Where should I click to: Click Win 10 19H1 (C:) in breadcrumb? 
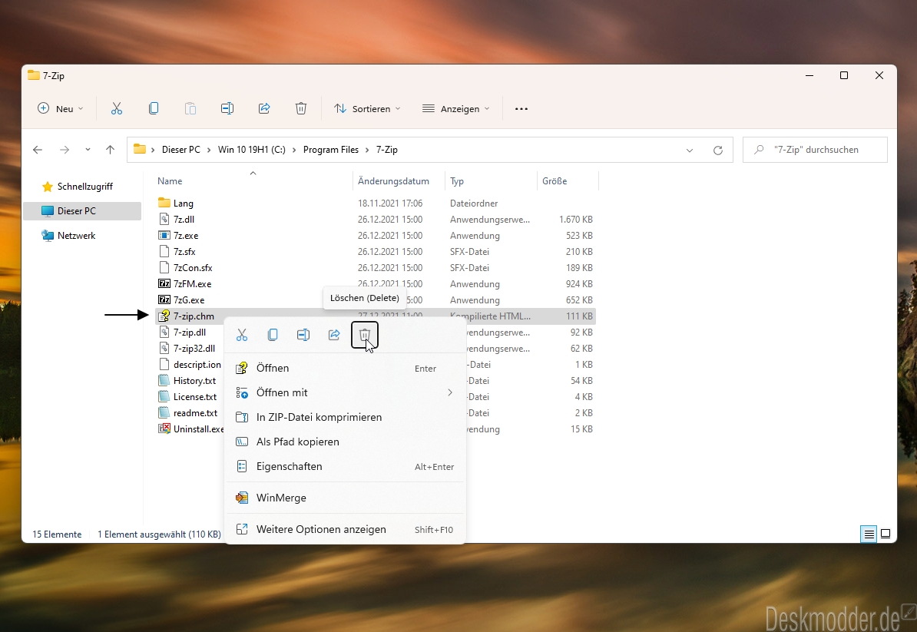(251, 151)
